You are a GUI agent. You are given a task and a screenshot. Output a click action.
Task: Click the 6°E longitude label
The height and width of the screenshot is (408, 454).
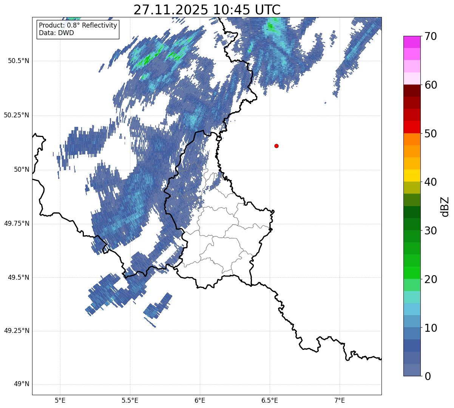[200, 400]
